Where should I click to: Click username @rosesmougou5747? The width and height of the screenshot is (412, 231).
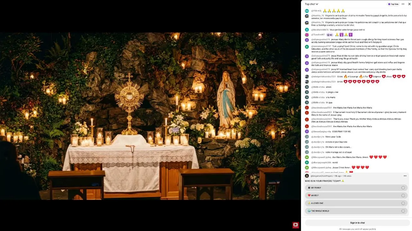[x=321, y=46]
